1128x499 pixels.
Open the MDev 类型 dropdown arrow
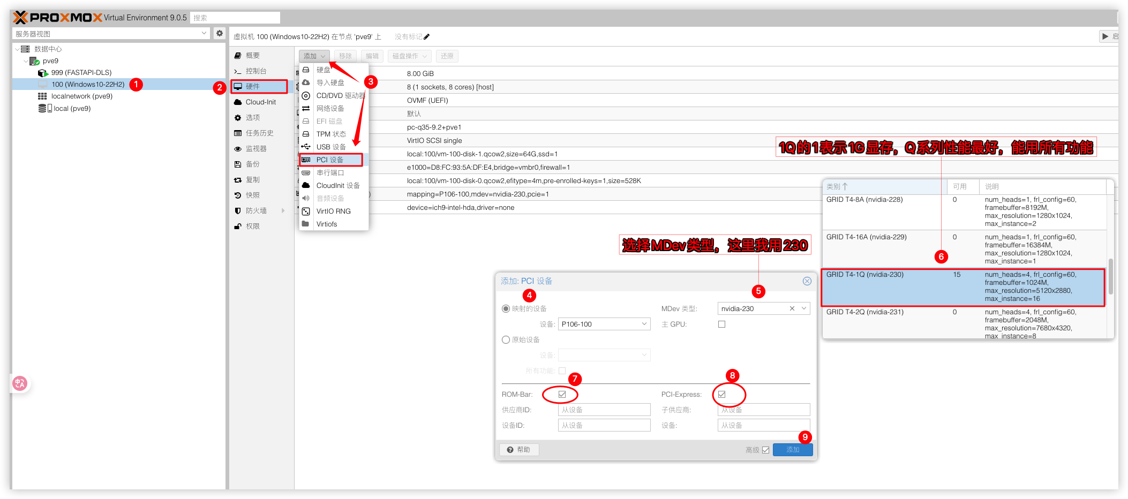tap(804, 308)
